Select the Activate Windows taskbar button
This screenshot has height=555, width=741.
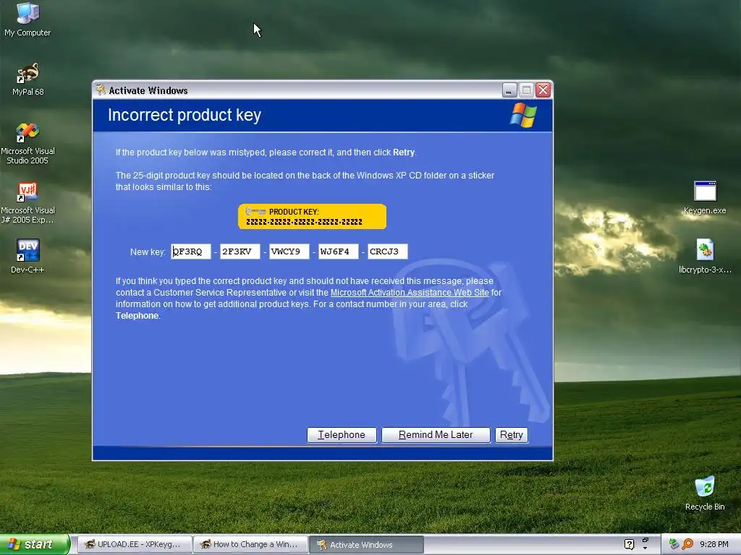tap(366, 544)
